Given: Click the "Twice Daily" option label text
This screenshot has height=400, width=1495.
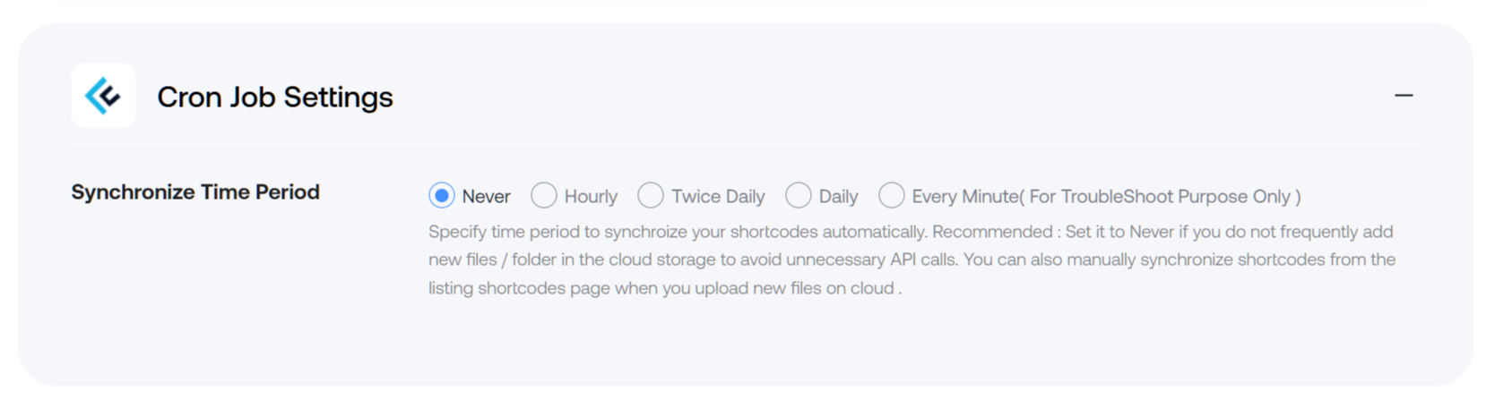Looking at the screenshot, I should pyautogui.click(x=718, y=197).
